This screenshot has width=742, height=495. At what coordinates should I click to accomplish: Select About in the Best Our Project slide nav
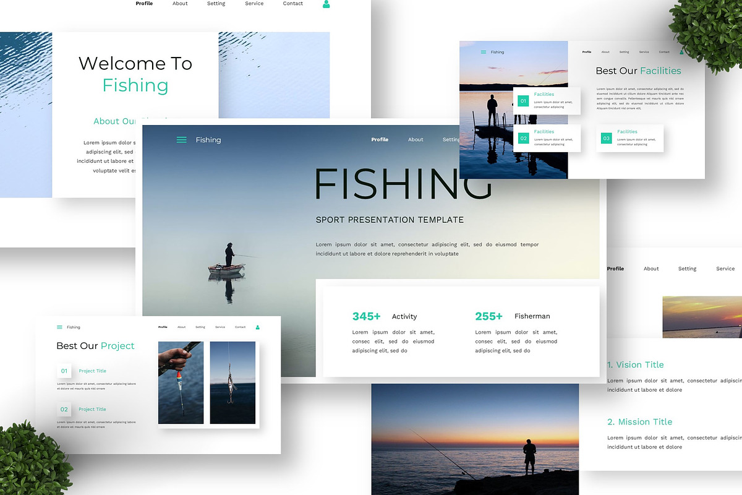181,327
